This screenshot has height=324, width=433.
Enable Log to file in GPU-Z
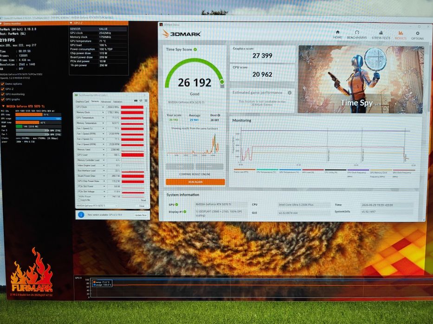(x=79, y=200)
